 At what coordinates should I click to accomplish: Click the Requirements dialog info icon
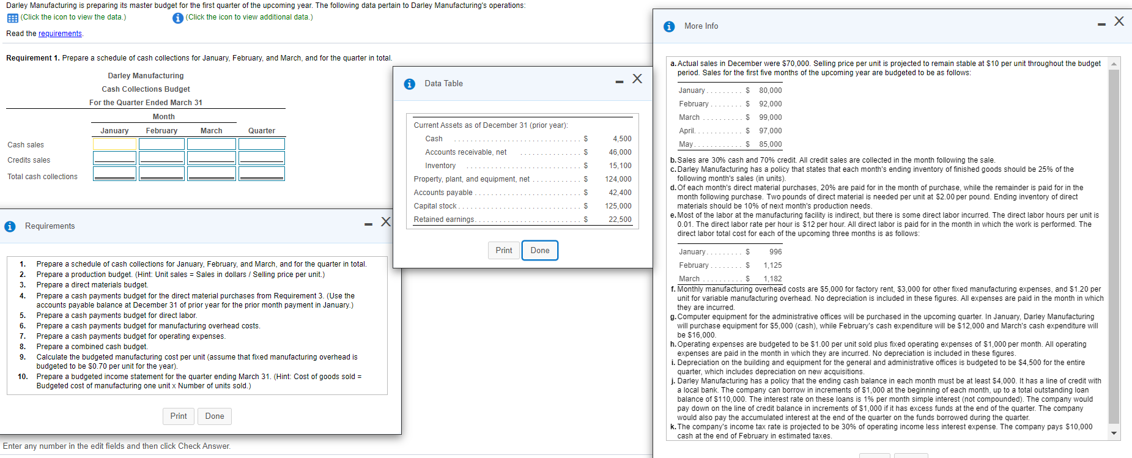(x=10, y=226)
